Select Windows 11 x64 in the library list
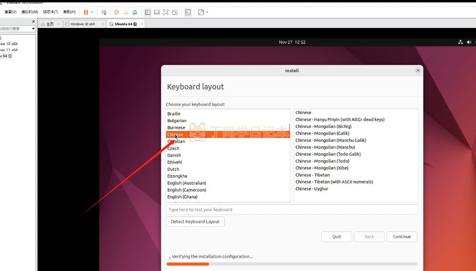476x271 pixels. click(9, 50)
